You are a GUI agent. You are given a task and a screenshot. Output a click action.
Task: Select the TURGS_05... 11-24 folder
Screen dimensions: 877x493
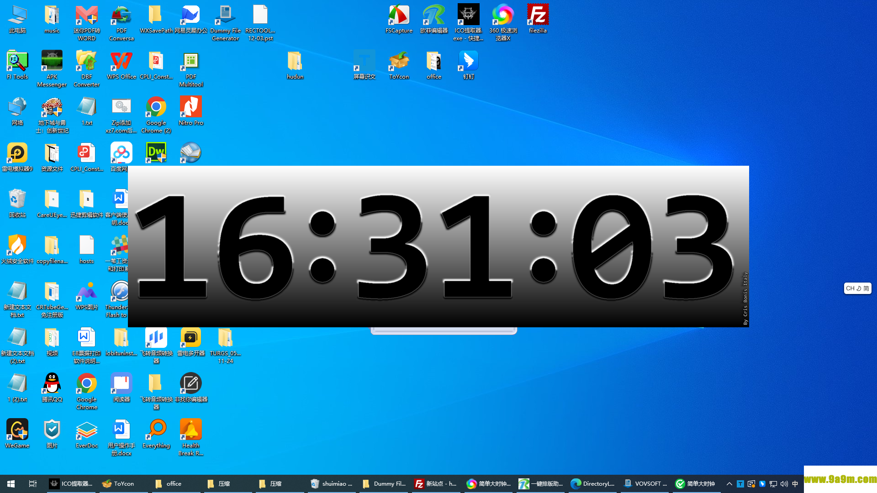225,346
